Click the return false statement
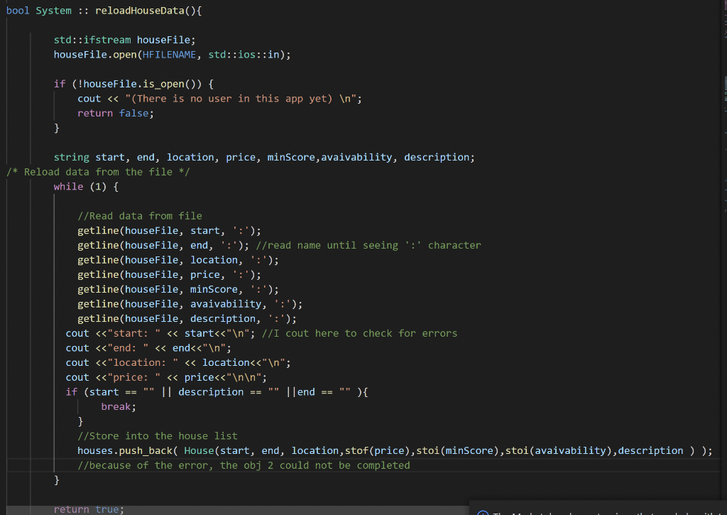Screen dimensions: 727x515 (112, 113)
